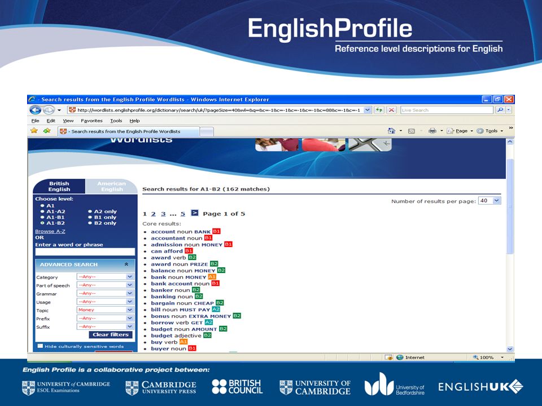Viewport: 542px width, 406px height.
Task: Go to results page 3
Action: point(163,214)
